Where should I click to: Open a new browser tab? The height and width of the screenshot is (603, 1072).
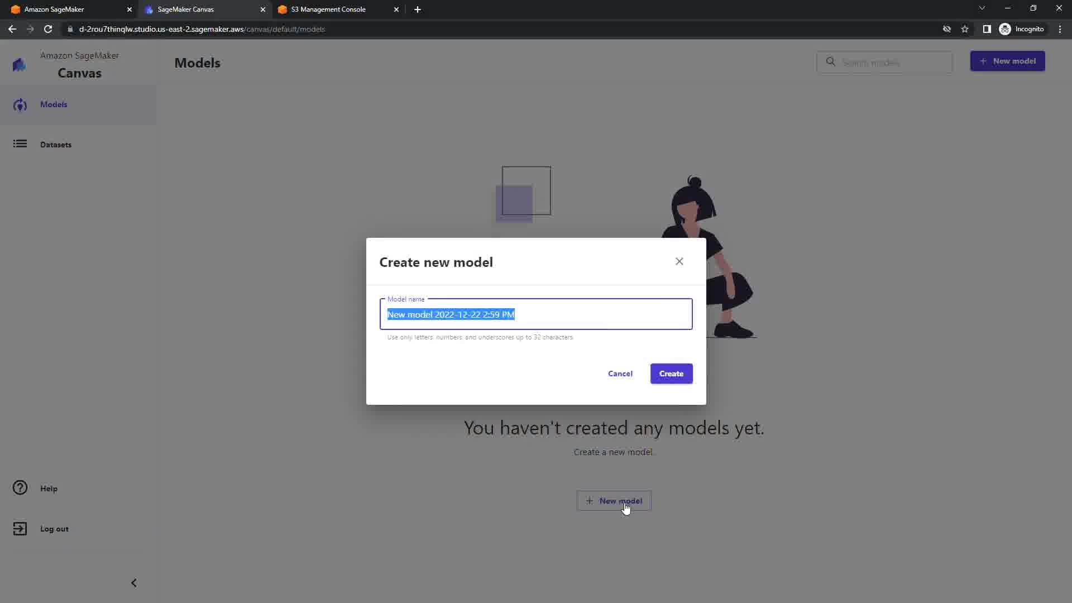point(418,9)
